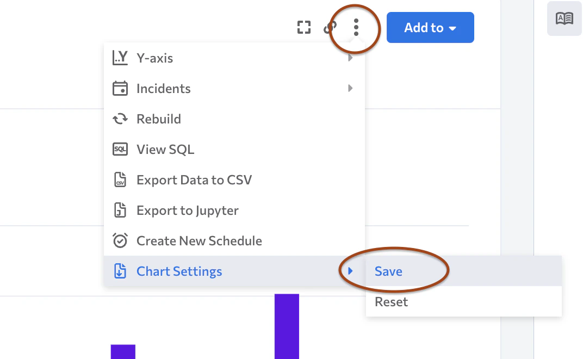Open the three-dot more options menu
The height and width of the screenshot is (359, 583).
click(x=356, y=27)
